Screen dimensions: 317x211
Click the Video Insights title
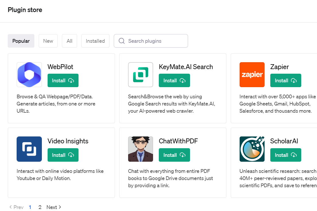point(68,141)
